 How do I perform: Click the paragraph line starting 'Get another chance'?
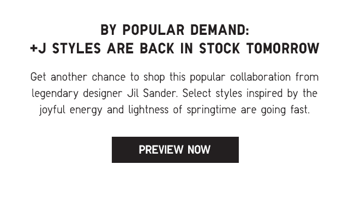pyautogui.click(x=174, y=77)
